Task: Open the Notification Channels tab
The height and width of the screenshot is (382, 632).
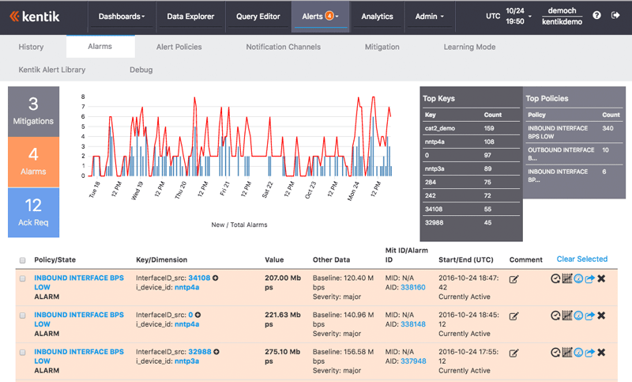Action: (283, 47)
